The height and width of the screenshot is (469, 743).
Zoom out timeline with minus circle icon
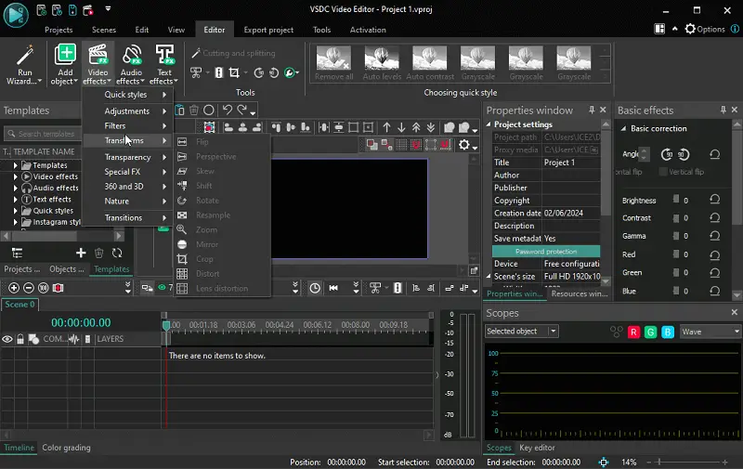click(x=29, y=288)
